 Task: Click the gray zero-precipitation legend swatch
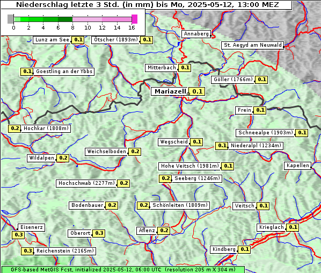(10, 19)
